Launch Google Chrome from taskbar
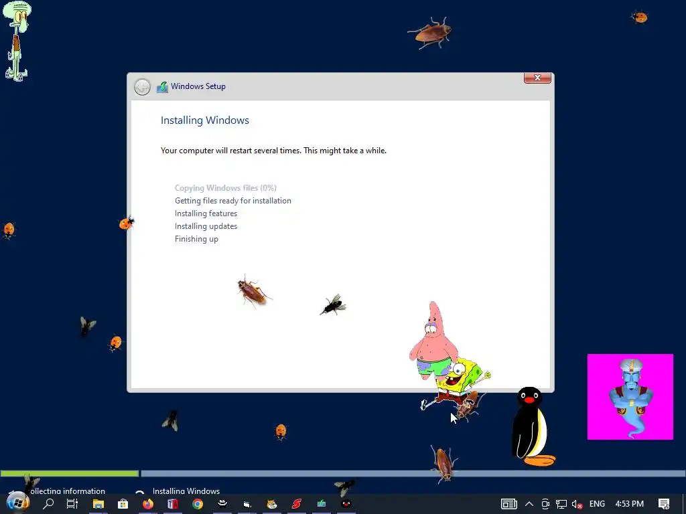This screenshot has width=686, height=514. (x=198, y=504)
